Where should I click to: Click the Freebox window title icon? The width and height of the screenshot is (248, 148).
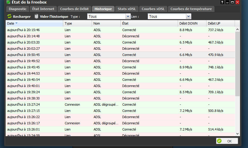pos(8,2)
